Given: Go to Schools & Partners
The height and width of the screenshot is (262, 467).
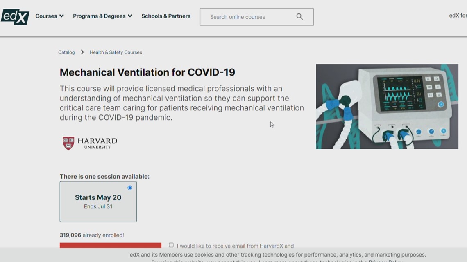Looking at the screenshot, I should click(x=166, y=16).
